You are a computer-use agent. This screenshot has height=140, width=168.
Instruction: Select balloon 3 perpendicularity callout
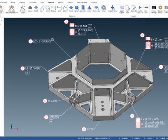pos(33,68)
